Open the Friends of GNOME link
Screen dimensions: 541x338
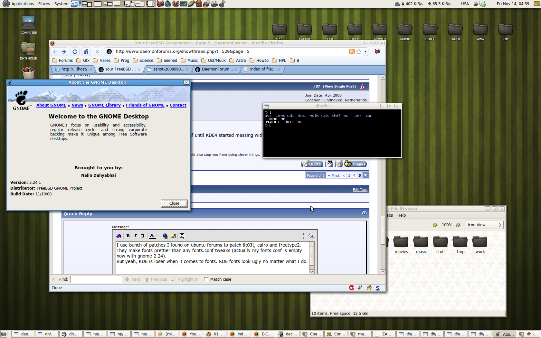point(145,105)
